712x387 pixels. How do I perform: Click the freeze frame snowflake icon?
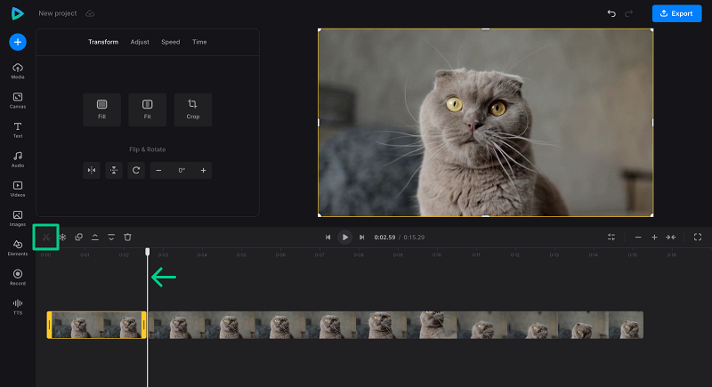(x=62, y=238)
